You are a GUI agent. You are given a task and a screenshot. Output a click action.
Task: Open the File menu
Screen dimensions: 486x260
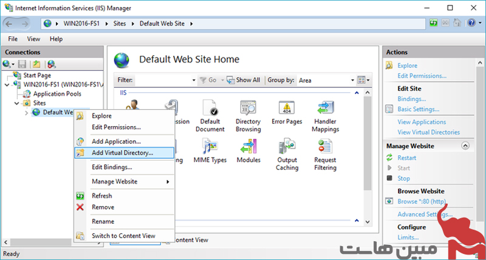[13, 39]
